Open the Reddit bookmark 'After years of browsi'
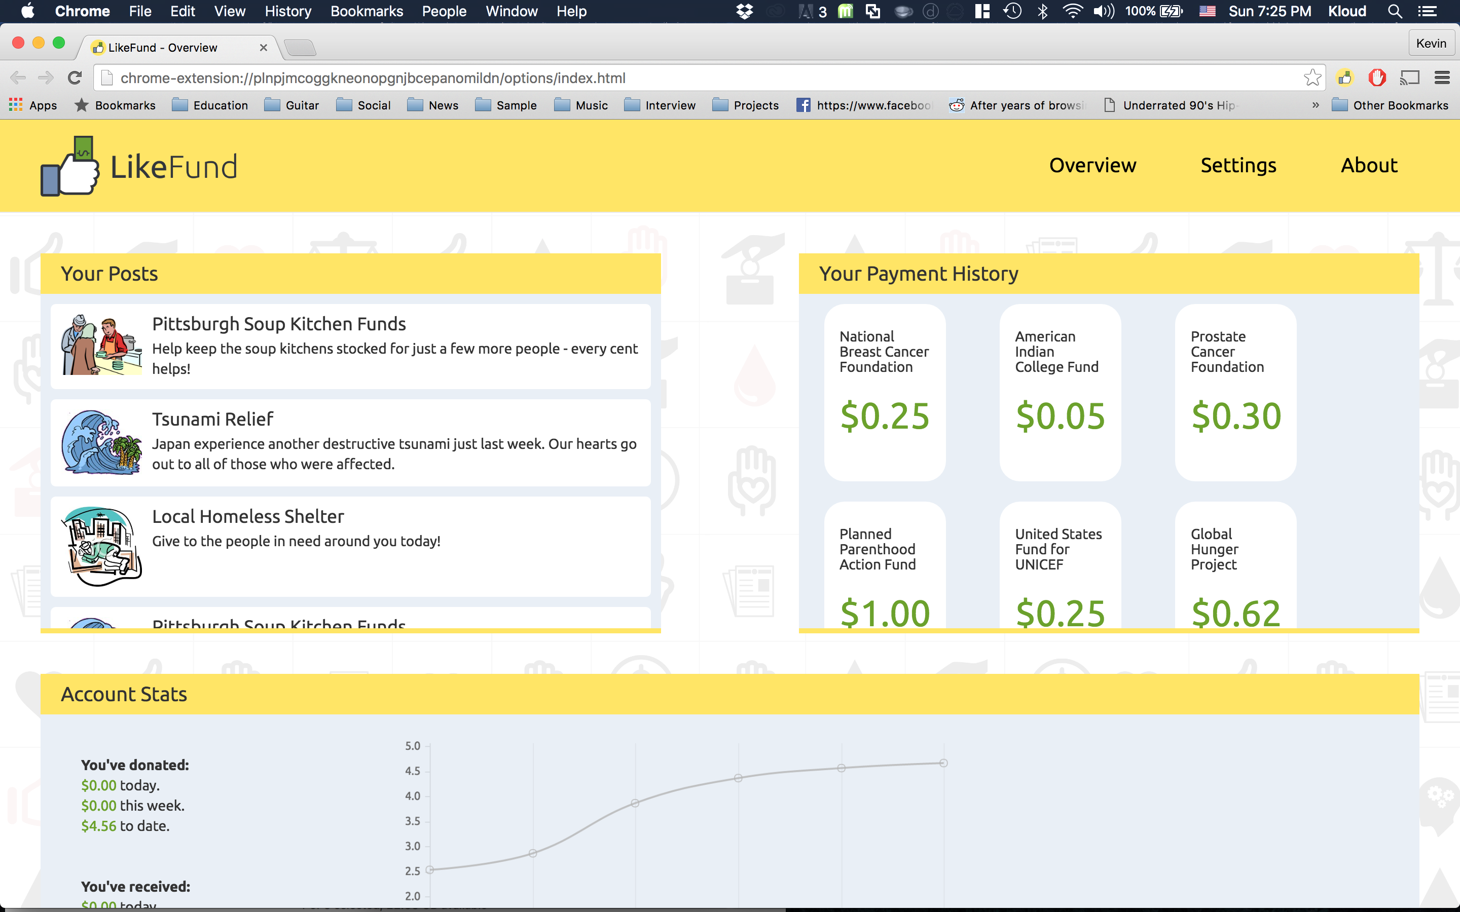 coord(1017,105)
